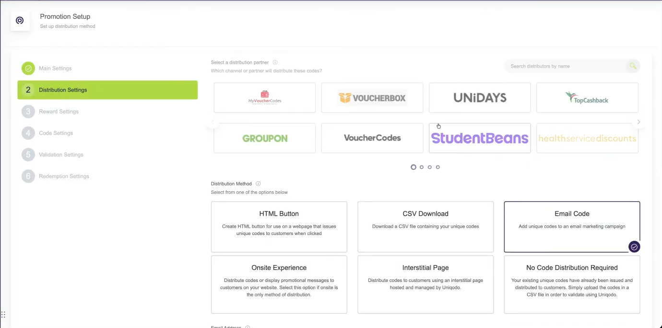Screen dimensions: 662x328
Task: Go to Main Settings step
Action: click(55, 69)
